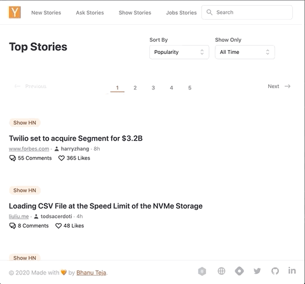Click heart icon beside 48 Likes
This screenshot has height=284, width=305.
[58, 226]
